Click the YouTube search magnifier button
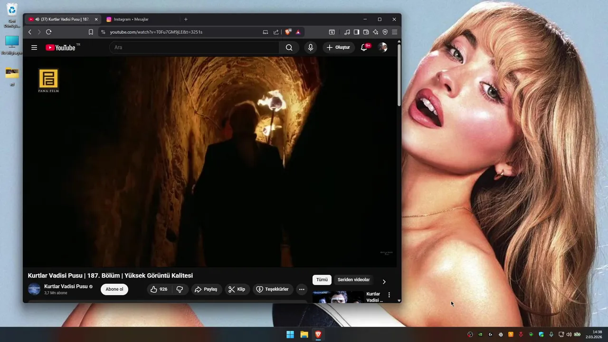This screenshot has height=342, width=608. tap(289, 47)
